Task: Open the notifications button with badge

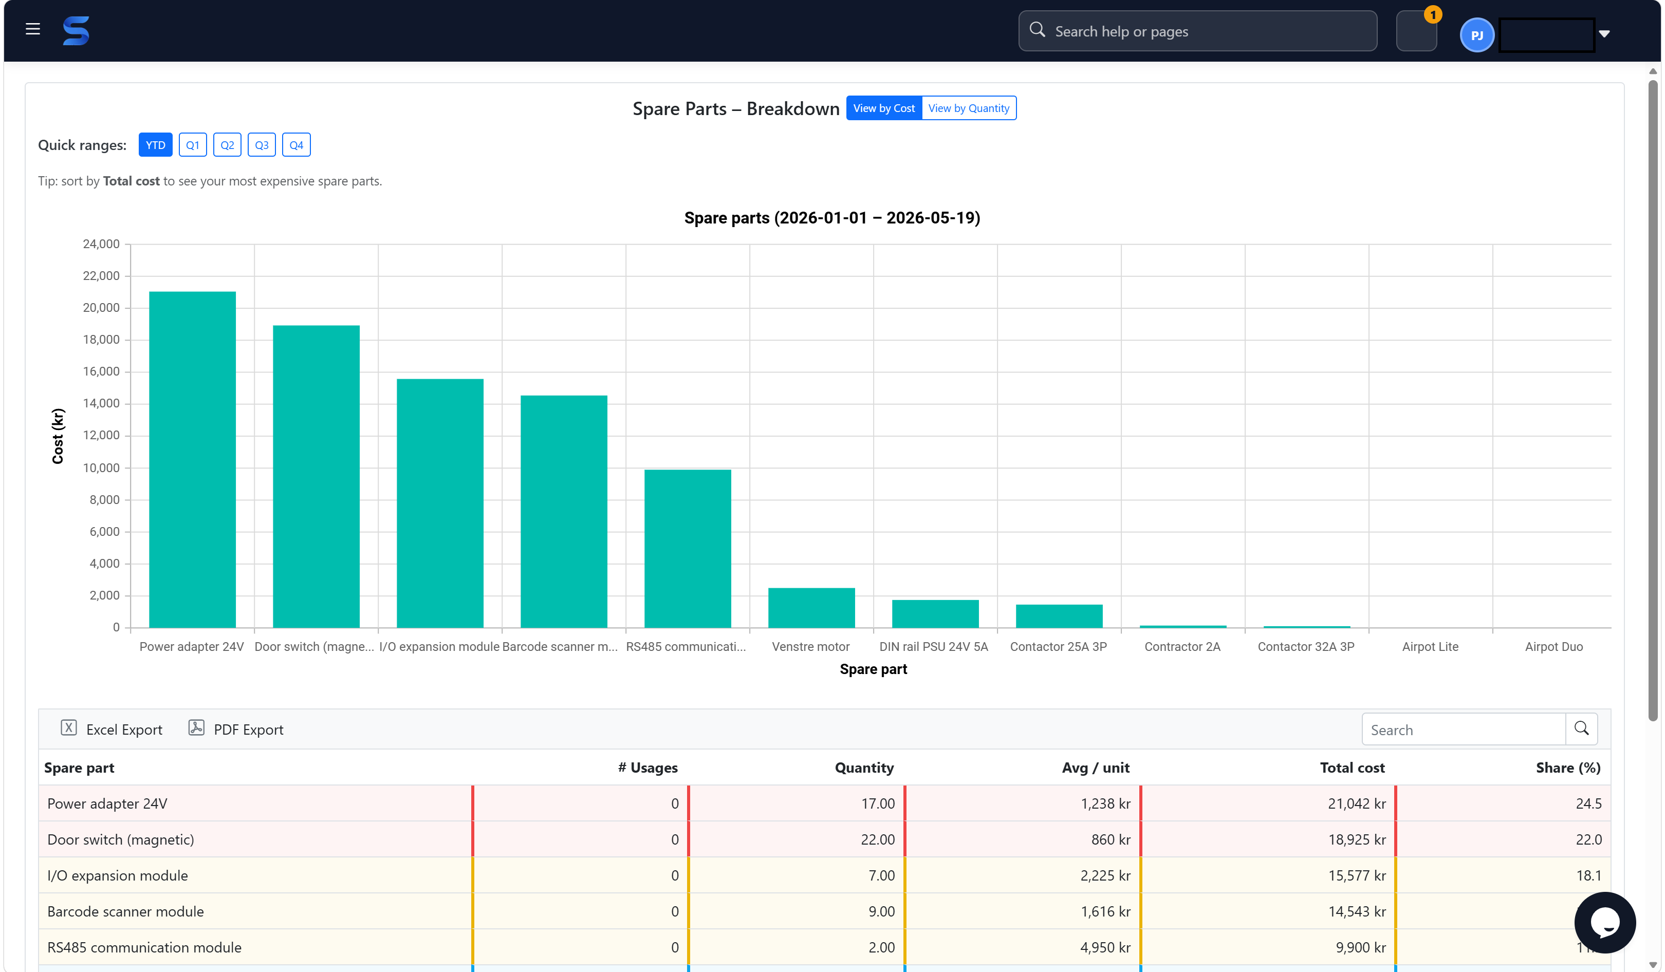Action: [1416, 31]
